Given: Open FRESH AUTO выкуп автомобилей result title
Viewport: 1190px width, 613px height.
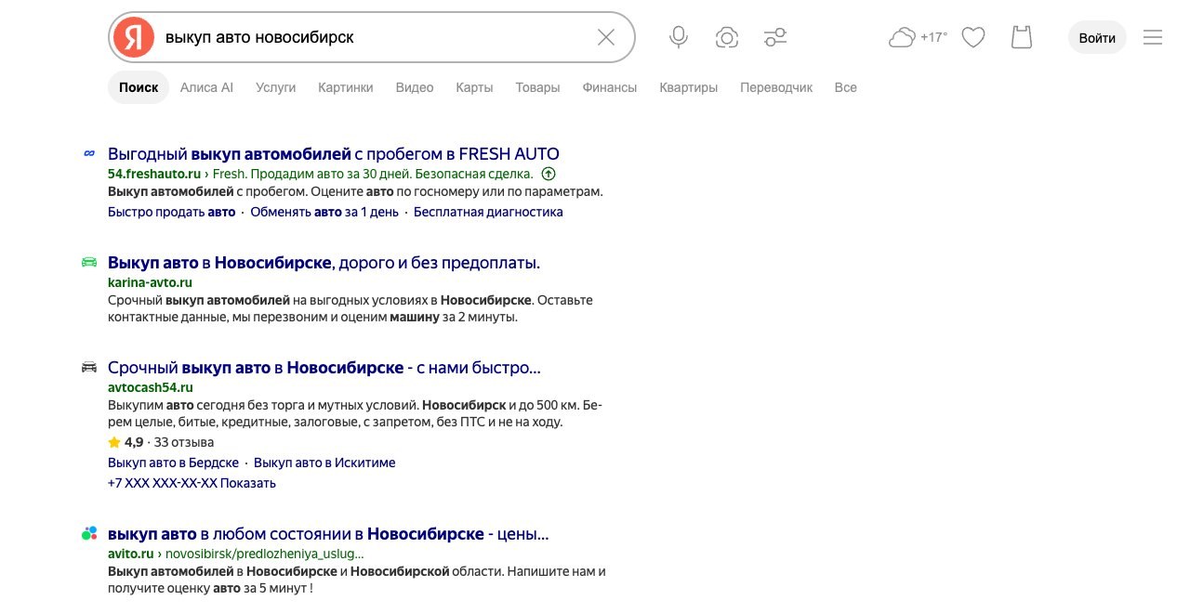Looking at the screenshot, I should [334, 153].
